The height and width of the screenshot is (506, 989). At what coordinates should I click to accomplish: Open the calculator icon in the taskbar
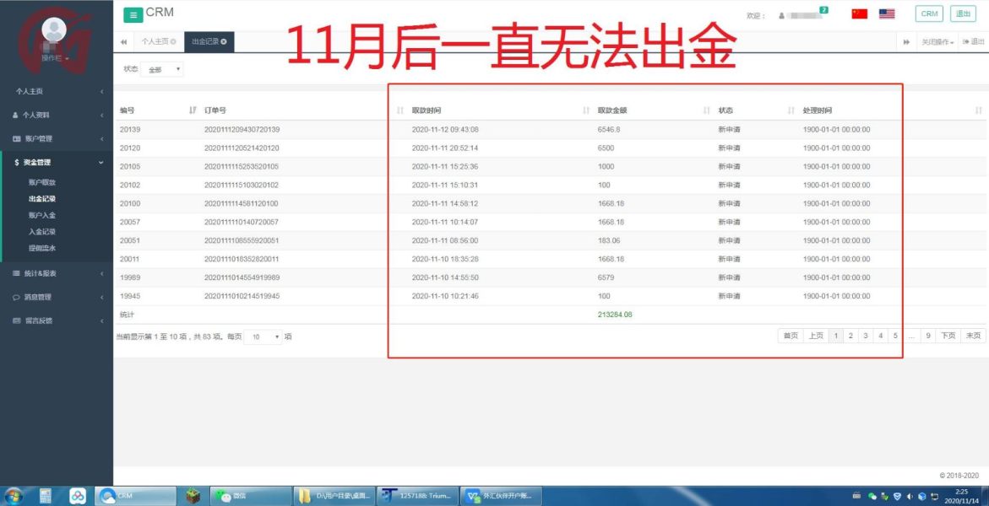[x=46, y=496]
